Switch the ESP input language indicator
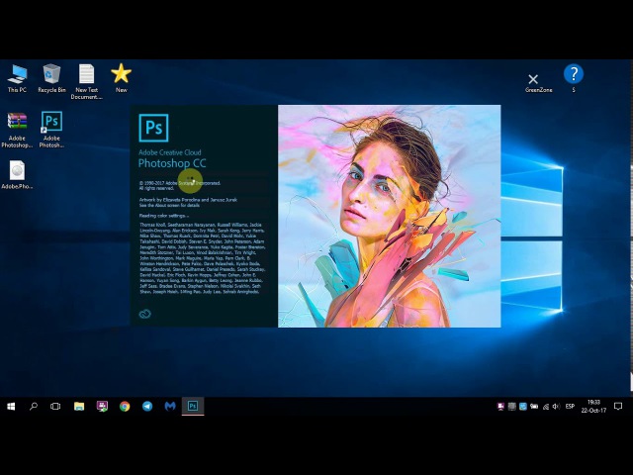 click(x=570, y=407)
